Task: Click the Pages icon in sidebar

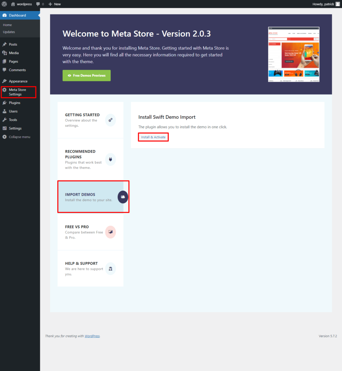Action: tap(4, 61)
